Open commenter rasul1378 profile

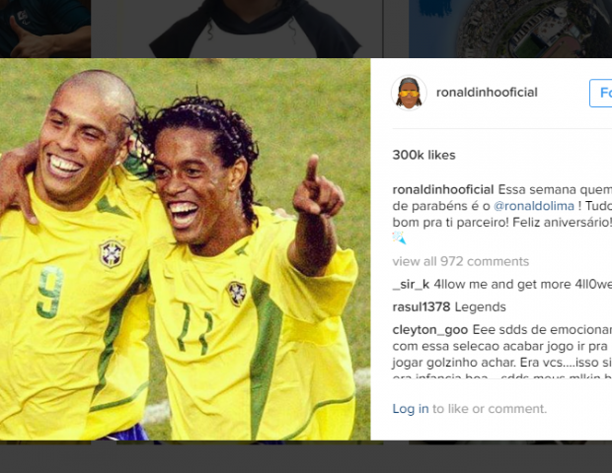[x=421, y=307]
